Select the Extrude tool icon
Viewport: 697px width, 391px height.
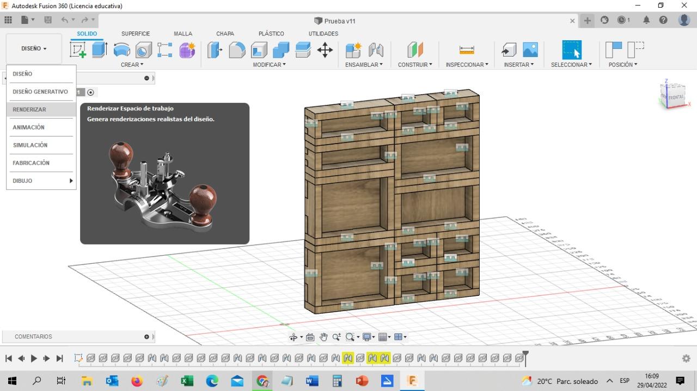(99, 50)
